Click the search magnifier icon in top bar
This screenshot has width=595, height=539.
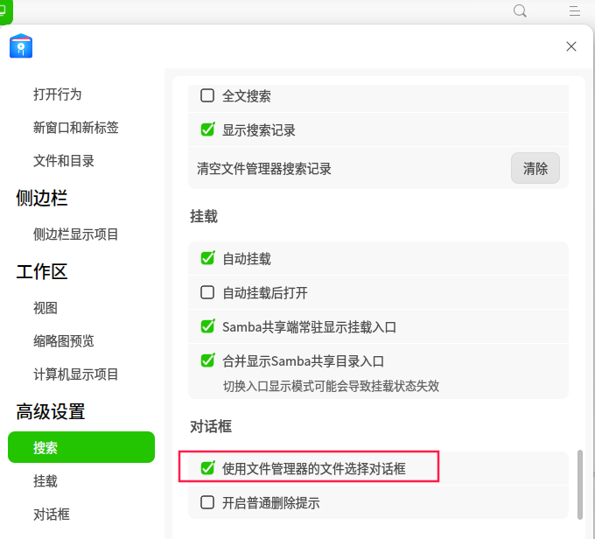click(x=520, y=10)
